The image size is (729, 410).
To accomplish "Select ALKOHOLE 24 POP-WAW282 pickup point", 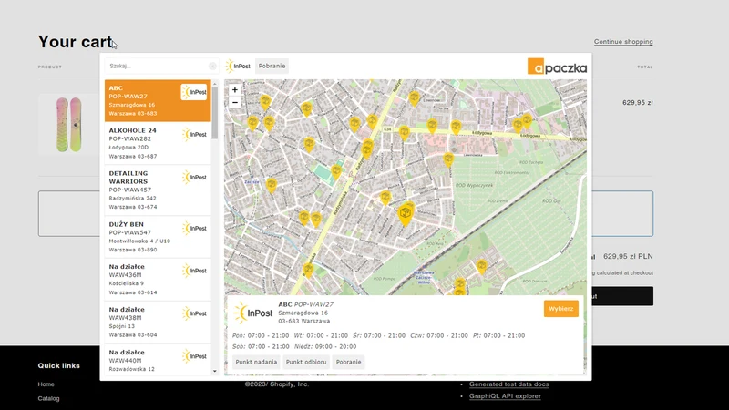I will pos(158,143).
